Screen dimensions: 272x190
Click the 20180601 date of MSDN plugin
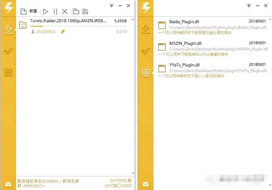257,43
